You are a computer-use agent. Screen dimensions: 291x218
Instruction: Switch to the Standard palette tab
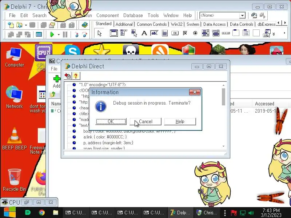click(104, 24)
